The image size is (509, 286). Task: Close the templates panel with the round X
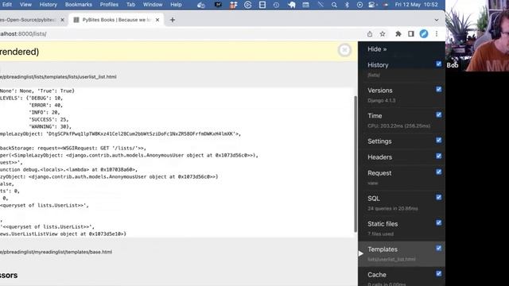tap(344, 50)
